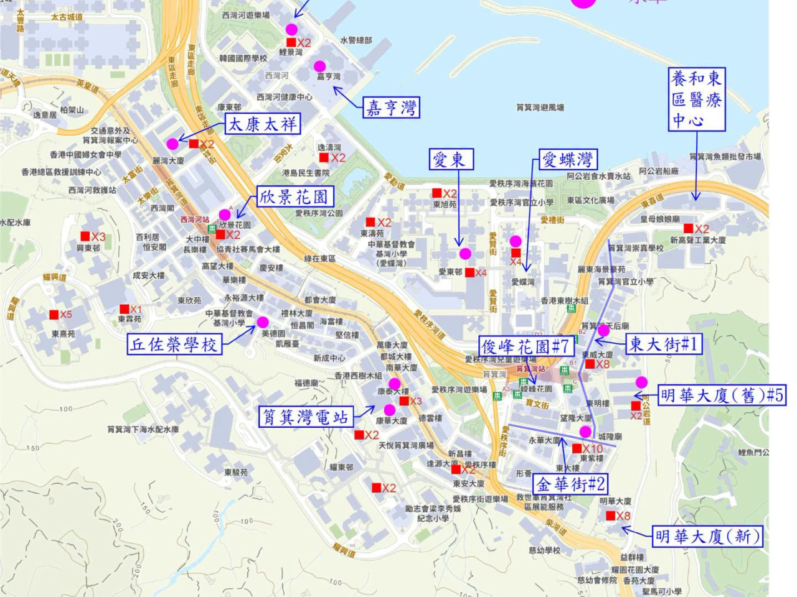Image resolution: width=797 pixels, height=597 pixels.
Task: Select the 明華大廈(新) callout label
Action: tap(708, 536)
